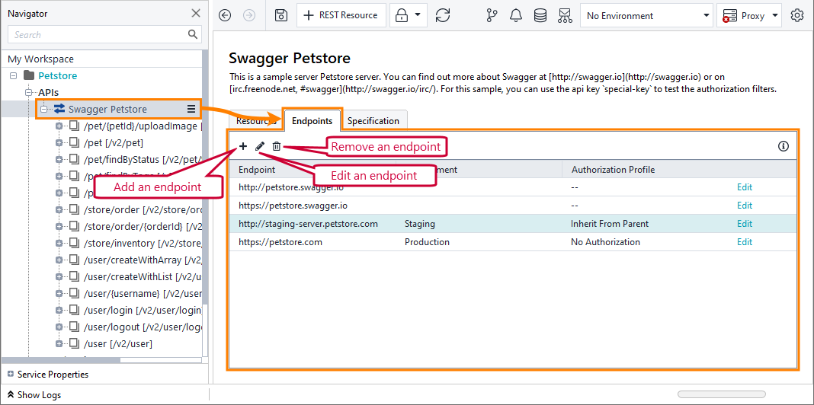Select the APIs tree node
The width and height of the screenshot is (814, 405).
[x=49, y=92]
